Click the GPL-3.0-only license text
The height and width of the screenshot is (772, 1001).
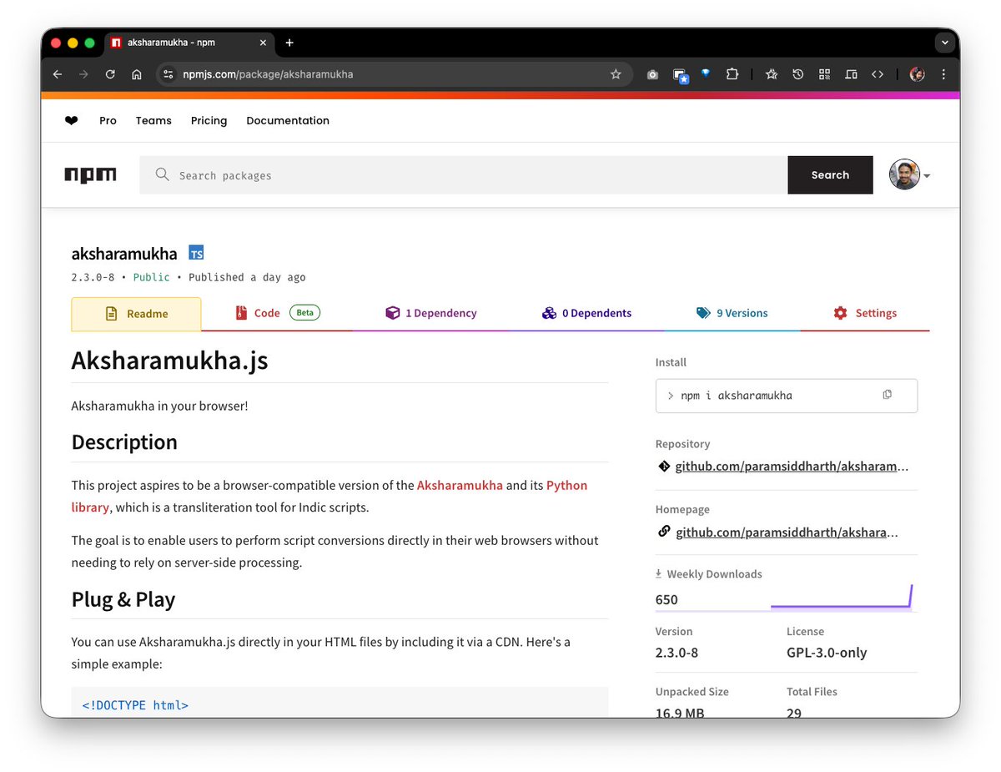pos(827,653)
